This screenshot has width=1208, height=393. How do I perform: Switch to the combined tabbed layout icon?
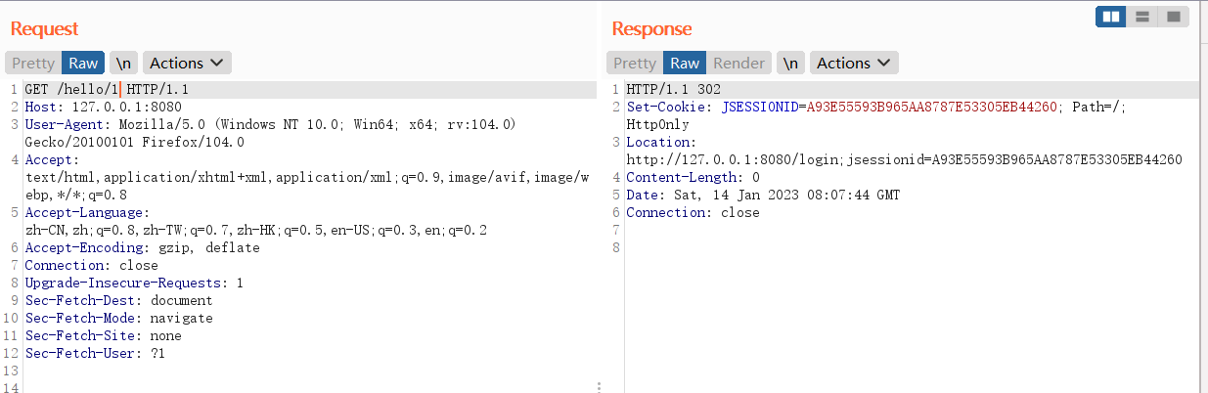1173,17
